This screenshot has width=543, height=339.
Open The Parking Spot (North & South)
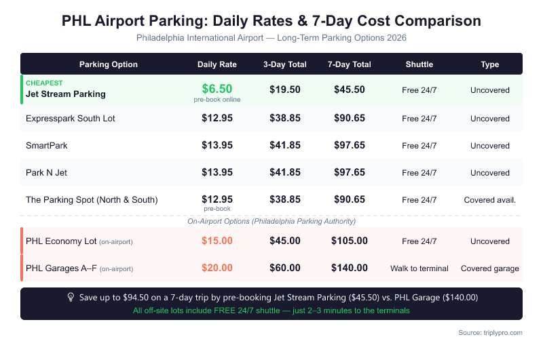92,200
